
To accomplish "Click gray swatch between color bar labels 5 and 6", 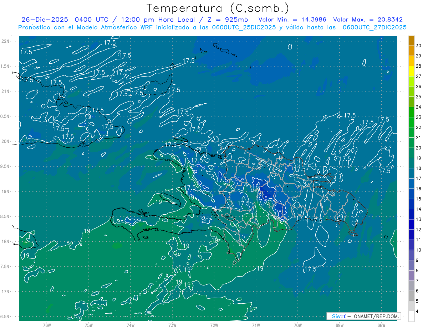I will 411,296.
